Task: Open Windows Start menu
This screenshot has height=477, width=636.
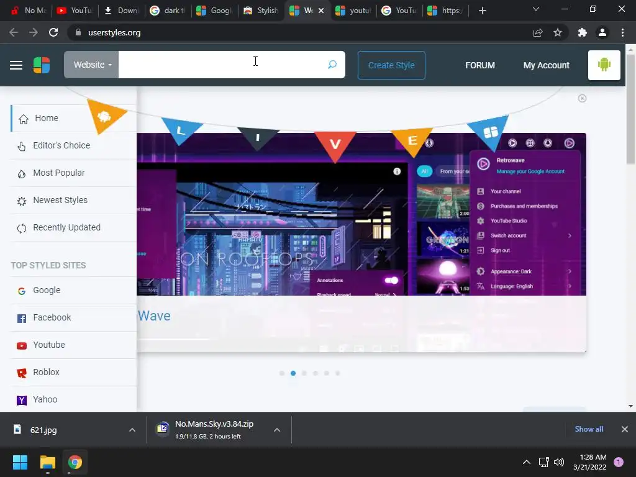Action: click(20, 462)
